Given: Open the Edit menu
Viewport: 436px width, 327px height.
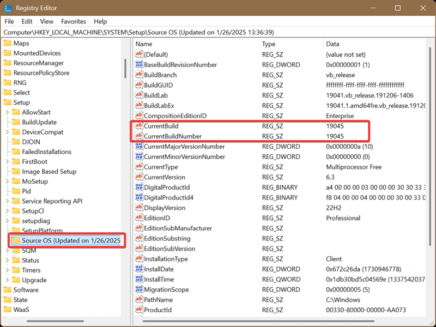Looking at the screenshot, I should coord(27,21).
